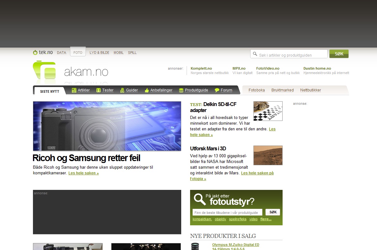Open the LYD & BILDE tab
Viewport: 377px width, 250px height.
(99, 53)
